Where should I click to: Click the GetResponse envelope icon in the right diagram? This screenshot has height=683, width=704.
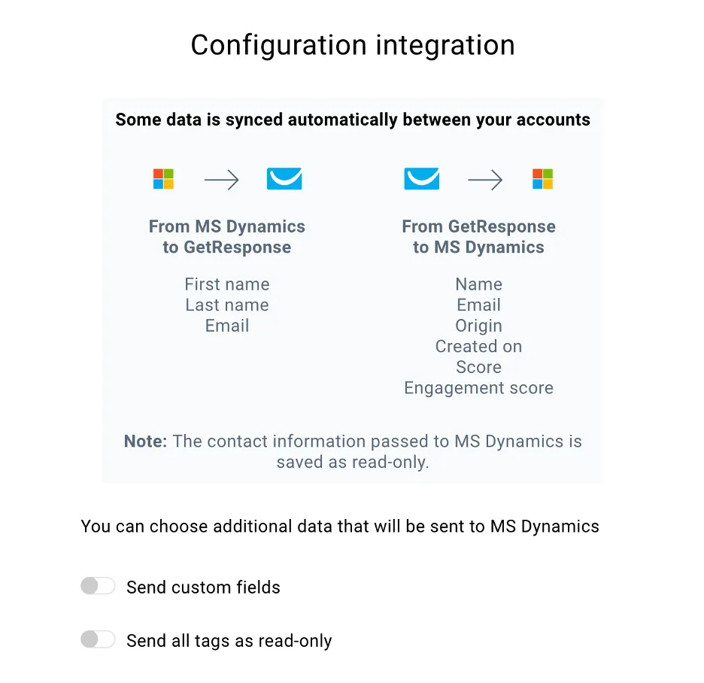tap(422, 179)
